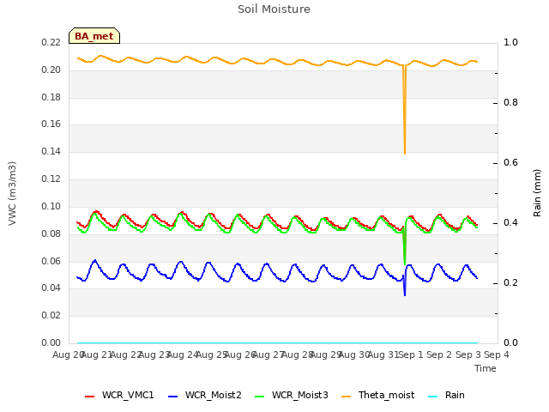Click the VWC (m3/m3) axis label

click(12, 193)
